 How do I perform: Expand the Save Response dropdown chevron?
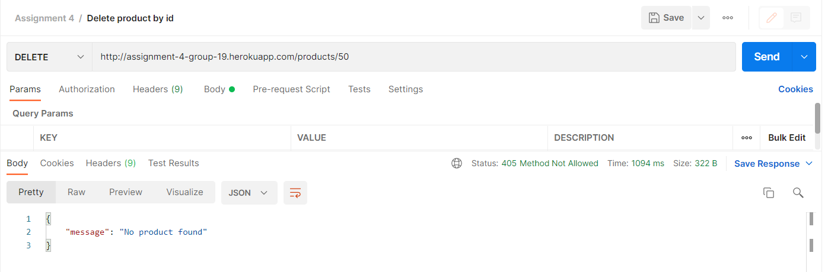[809, 164]
